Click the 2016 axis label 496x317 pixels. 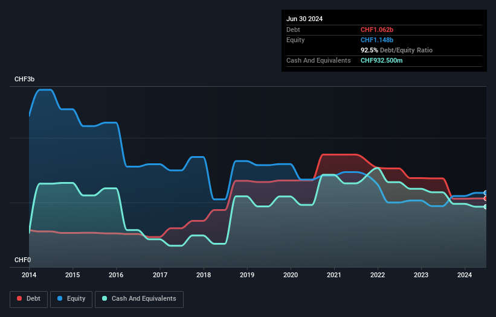coord(116,275)
